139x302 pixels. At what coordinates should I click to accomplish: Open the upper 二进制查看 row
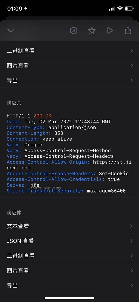(x=69, y=51)
